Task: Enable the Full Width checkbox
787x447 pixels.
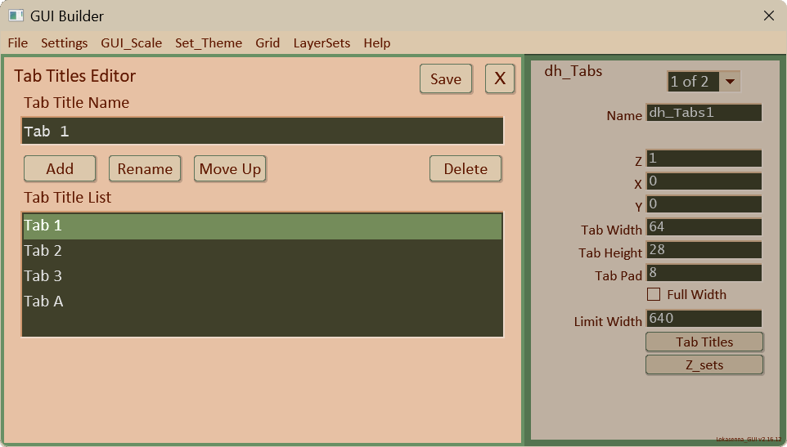Action: coord(654,294)
